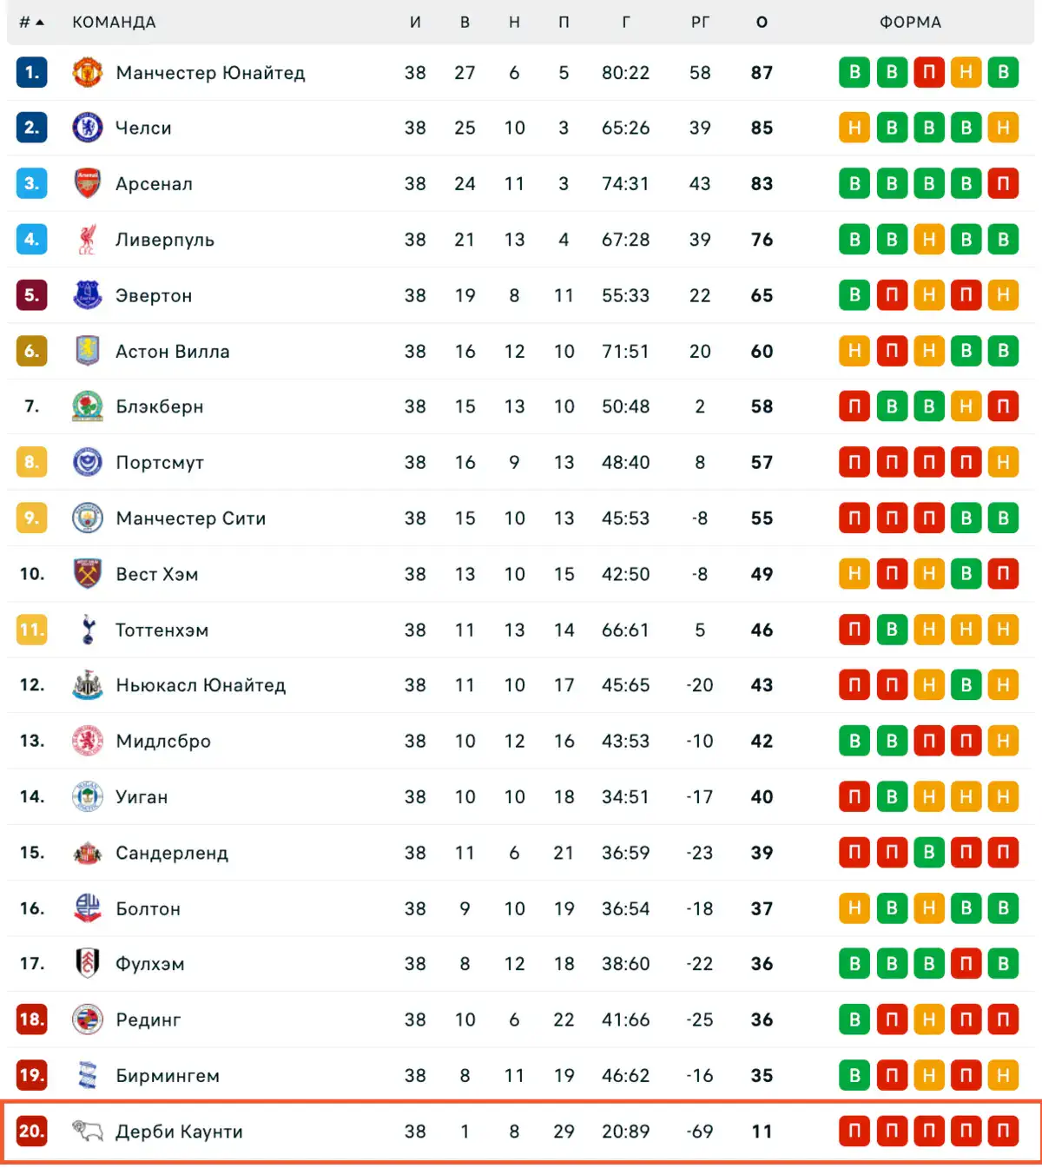The width and height of the screenshot is (1042, 1168).
Task: Click the Chelsea club crest
Action: coord(88,128)
